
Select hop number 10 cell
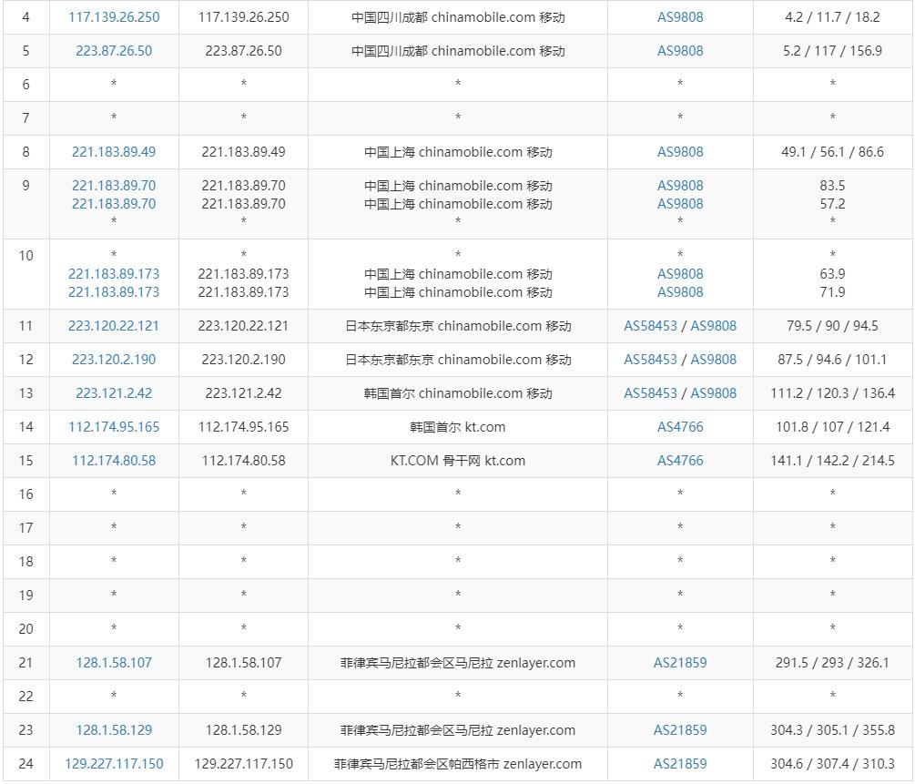point(26,274)
